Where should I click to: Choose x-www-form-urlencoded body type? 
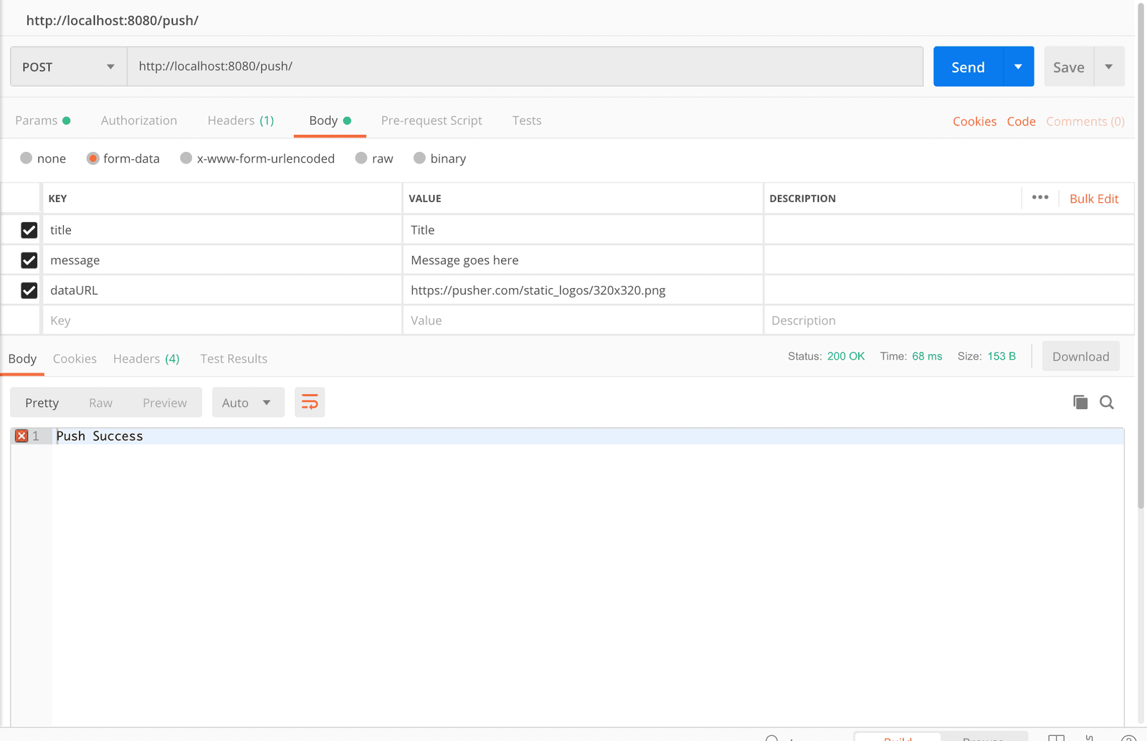tap(186, 158)
